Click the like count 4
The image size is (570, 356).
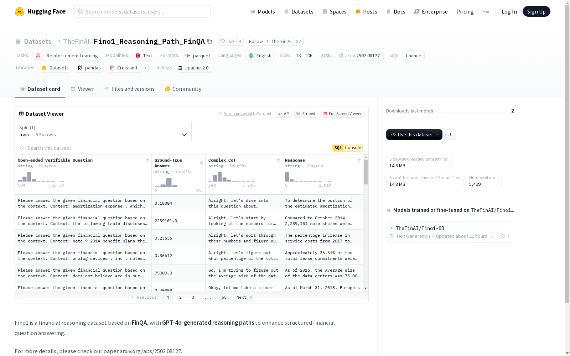[240, 41]
